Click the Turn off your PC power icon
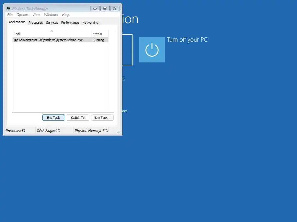This screenshot has height=222, width=297. tap(152, 50)
